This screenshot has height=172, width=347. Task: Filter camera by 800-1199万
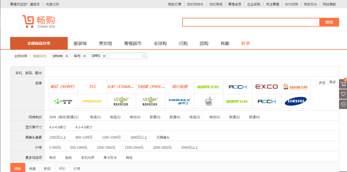click(x=84, y=137)
